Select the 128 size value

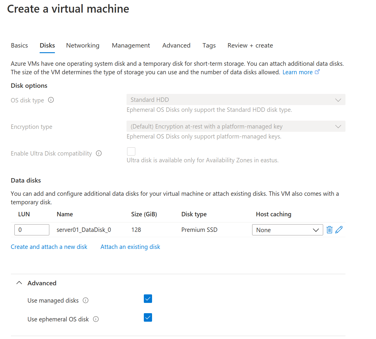[x=136, y=230]
